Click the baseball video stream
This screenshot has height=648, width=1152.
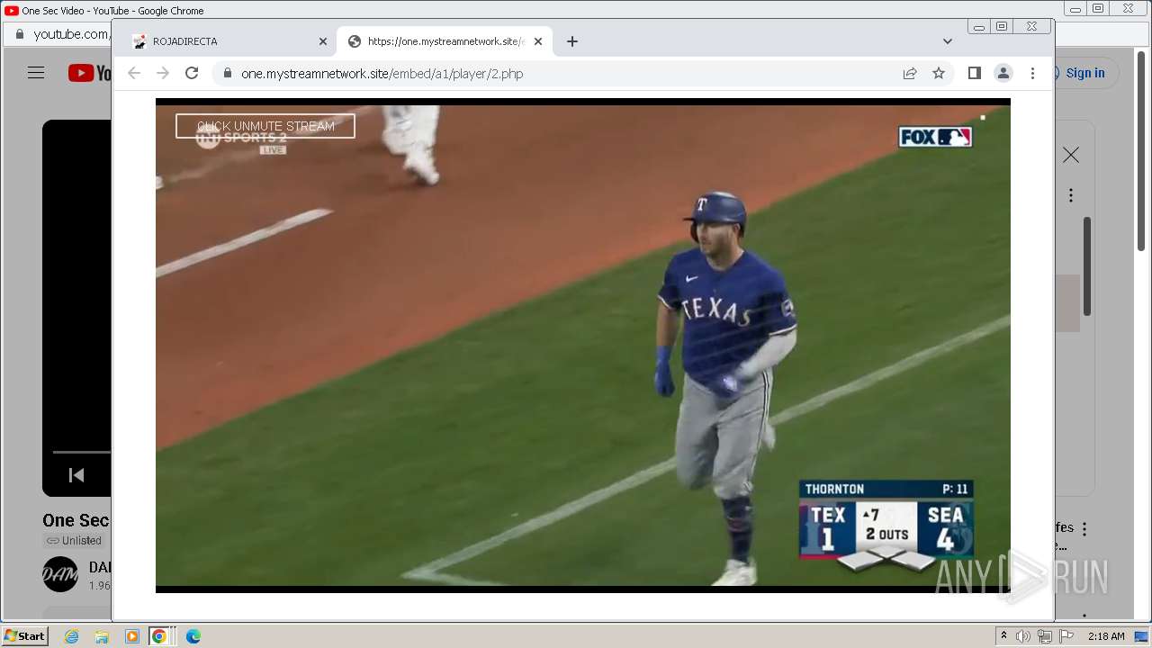tap(583, 346)
